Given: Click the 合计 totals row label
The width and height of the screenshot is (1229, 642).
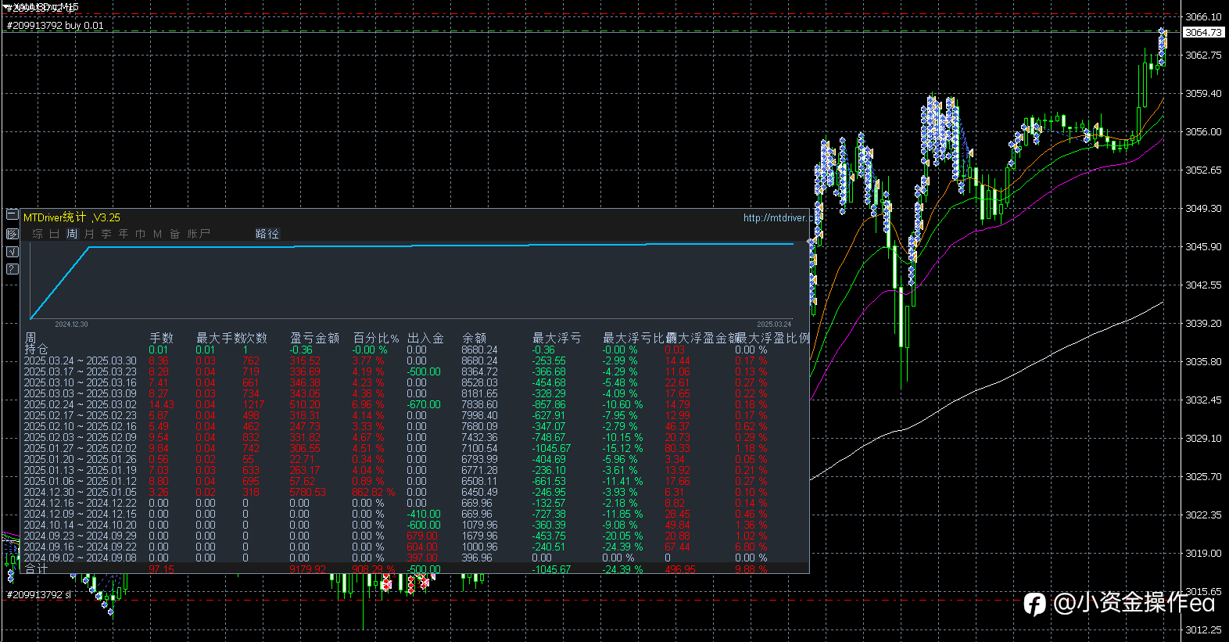Looking at the screenshot, I should (36, 568).
